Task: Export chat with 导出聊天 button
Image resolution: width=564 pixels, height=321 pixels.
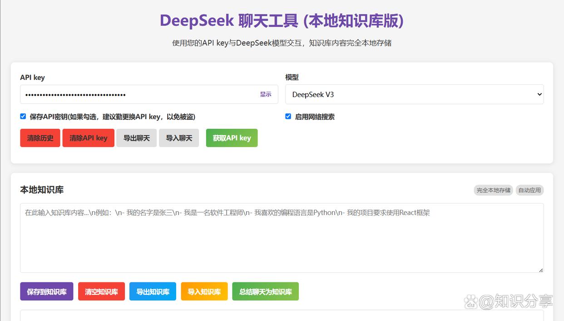Action: click(137, 138)
